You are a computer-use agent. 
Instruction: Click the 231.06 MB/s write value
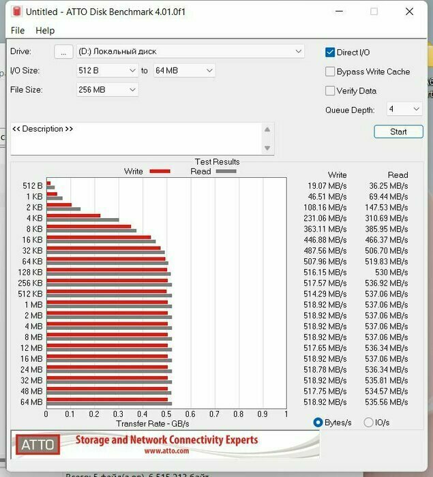tap(325, 219)
